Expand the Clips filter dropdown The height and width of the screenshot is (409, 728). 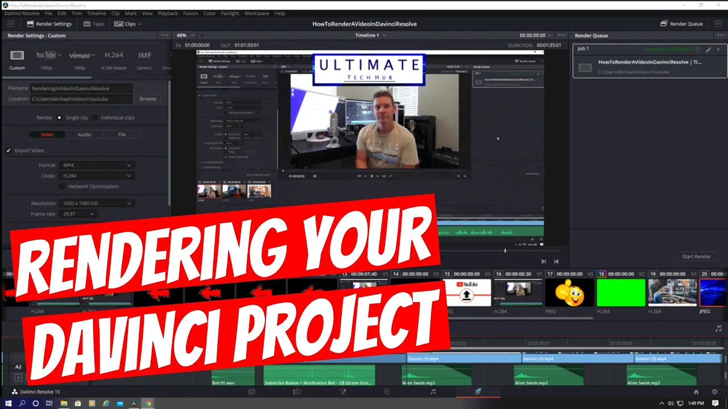tap(127, 24)
